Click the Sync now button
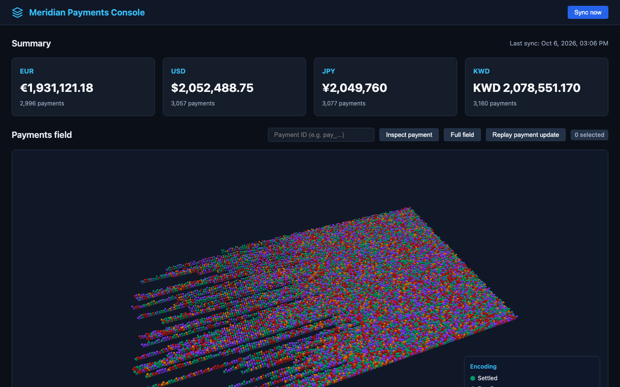This screenshot has width=620, height=387. pos(588,12)
